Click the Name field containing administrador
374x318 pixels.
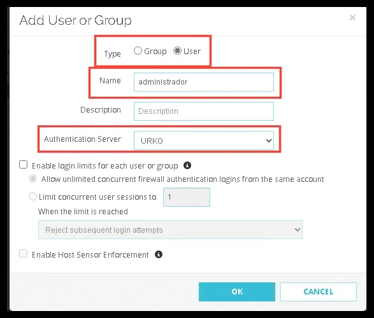204,82
